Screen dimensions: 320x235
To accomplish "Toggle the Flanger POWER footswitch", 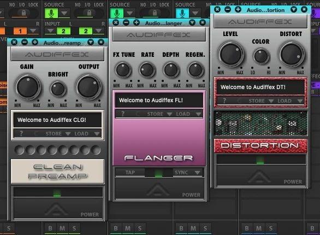I will [x=159, y=189].
